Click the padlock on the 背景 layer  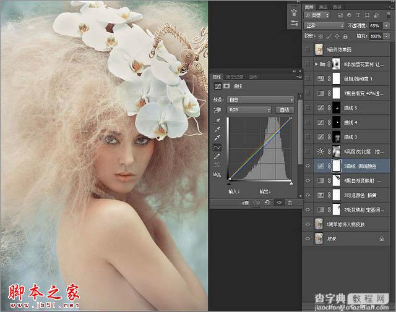(x=381, y=238)
